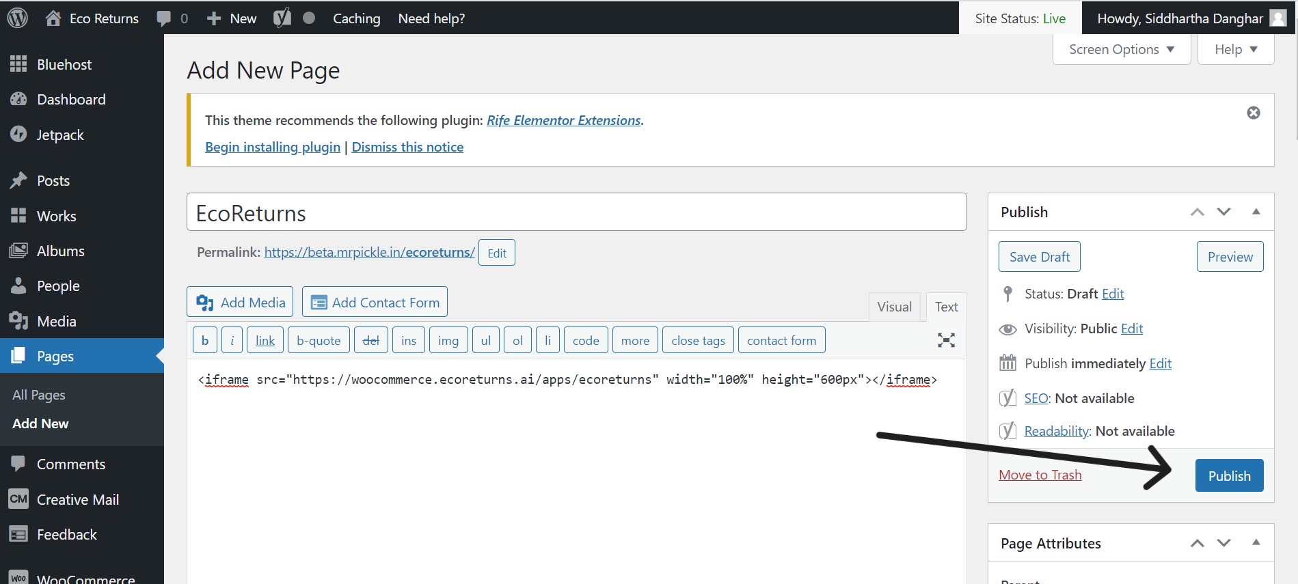
Task: Open Jetpack in the sidebar
Action: point(60,135)
